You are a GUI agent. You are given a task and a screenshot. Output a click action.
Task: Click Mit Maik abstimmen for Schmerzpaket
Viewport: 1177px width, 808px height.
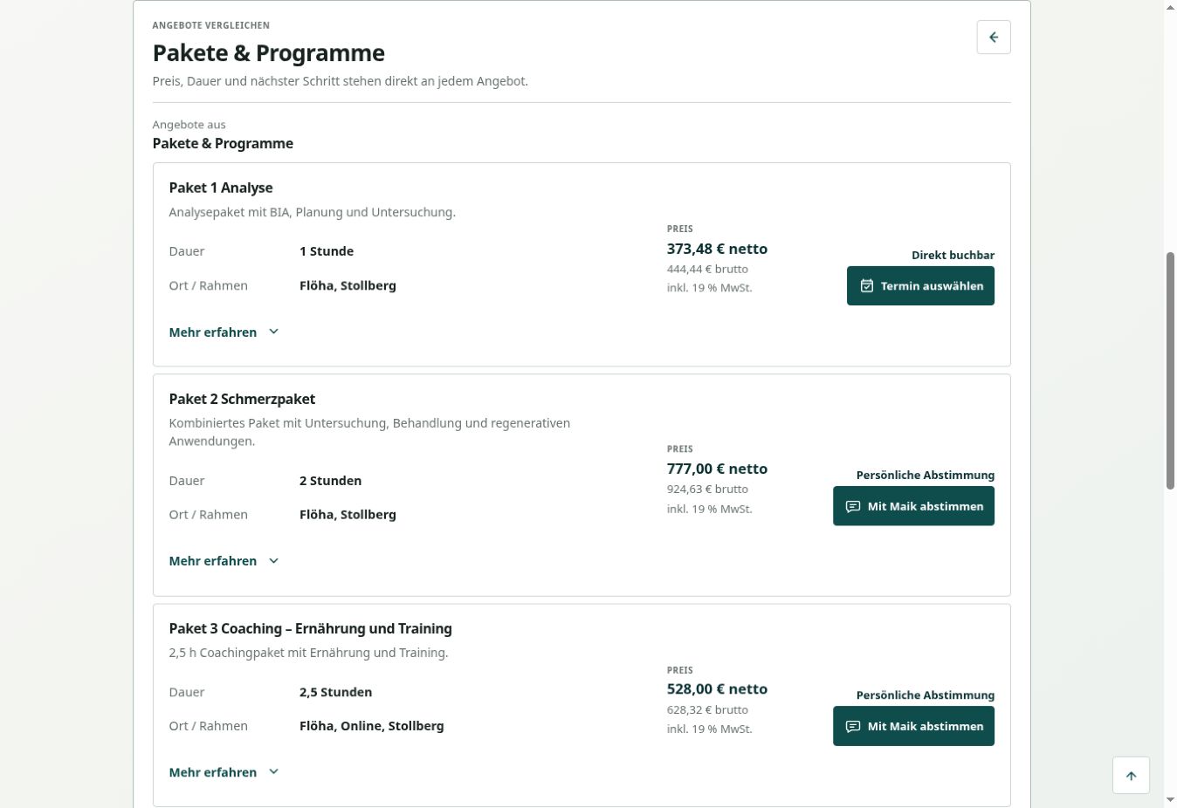(x=913, y=506)
